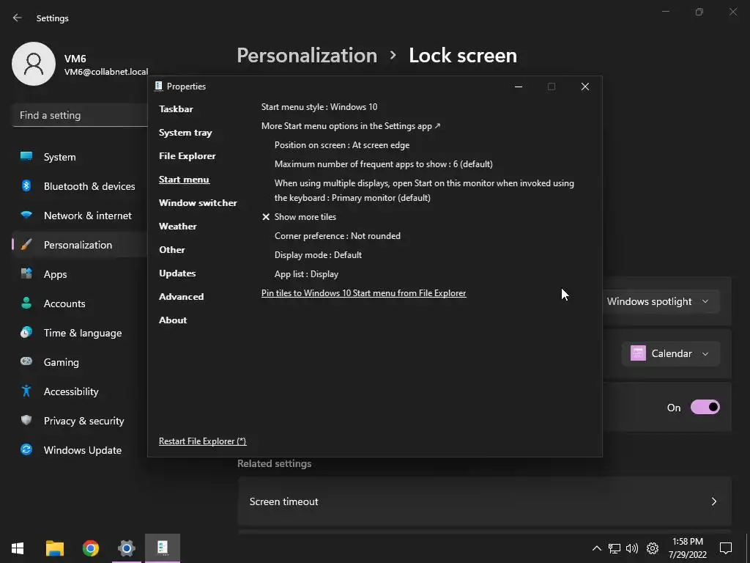Select the Other tab in Properties
This screenshot has width=750, height=563.
pos(172,250)
